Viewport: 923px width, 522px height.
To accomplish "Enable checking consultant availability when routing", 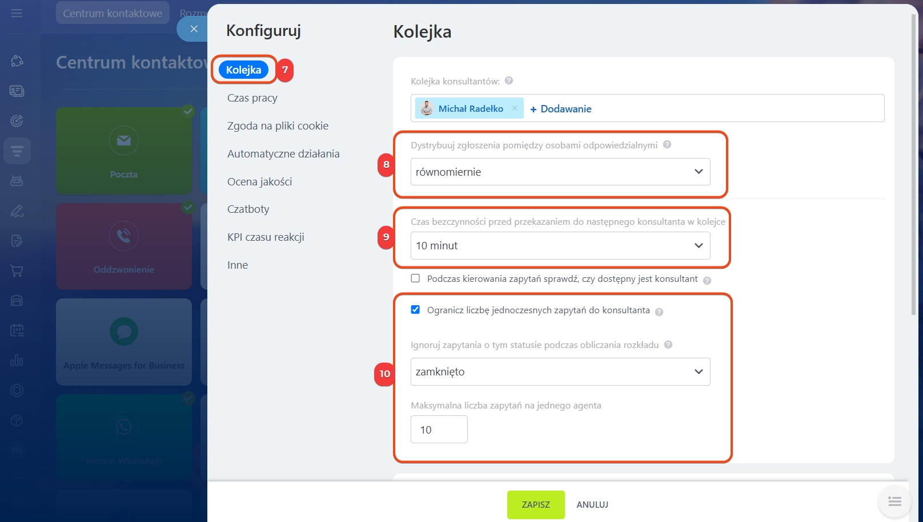I will tap(415, 278).
